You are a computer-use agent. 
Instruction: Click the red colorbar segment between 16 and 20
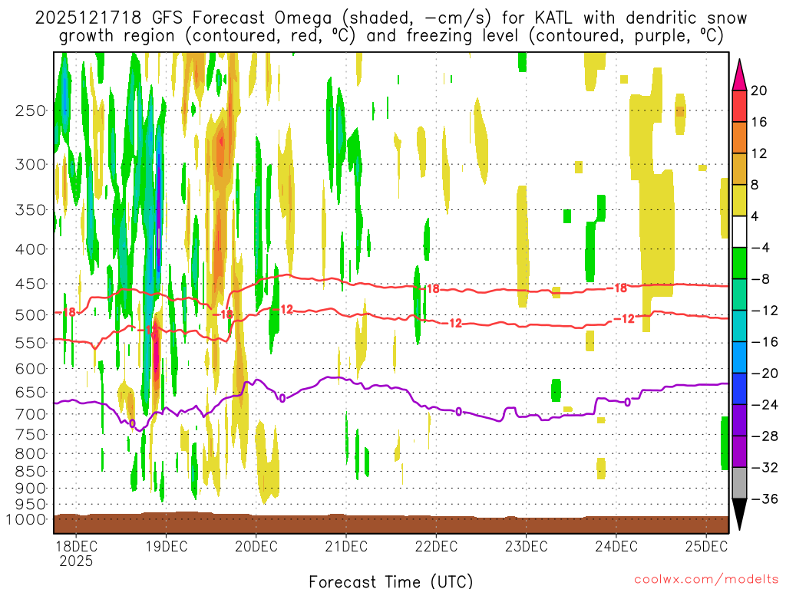739,106
